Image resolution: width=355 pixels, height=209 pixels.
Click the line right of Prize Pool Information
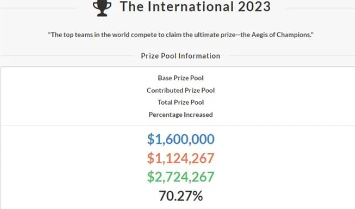pos(291,56)
